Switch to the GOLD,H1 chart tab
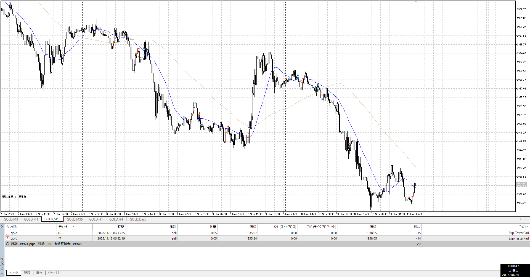This screenshot has width=530, height=277. 96,219
